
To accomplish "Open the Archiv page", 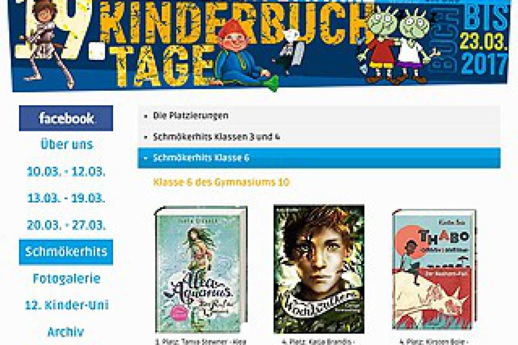I will click(x=66, y=332).
